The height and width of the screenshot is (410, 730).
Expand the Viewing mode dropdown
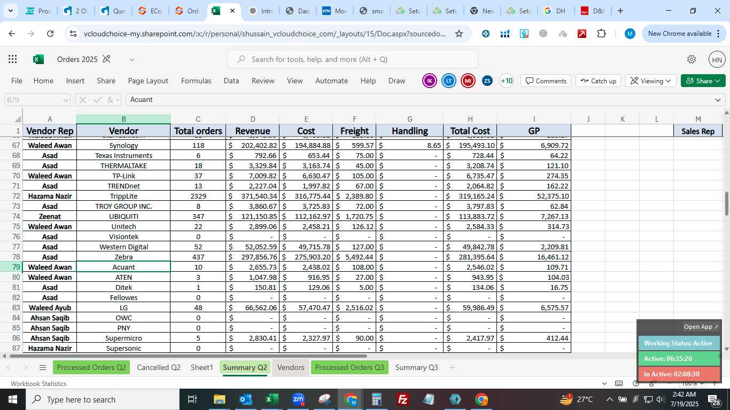tap(651, 81)
